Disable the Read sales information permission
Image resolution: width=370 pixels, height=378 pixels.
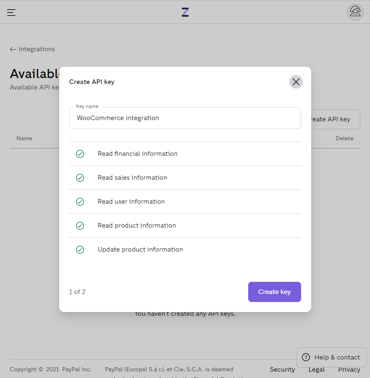click(x=80, y=178)
